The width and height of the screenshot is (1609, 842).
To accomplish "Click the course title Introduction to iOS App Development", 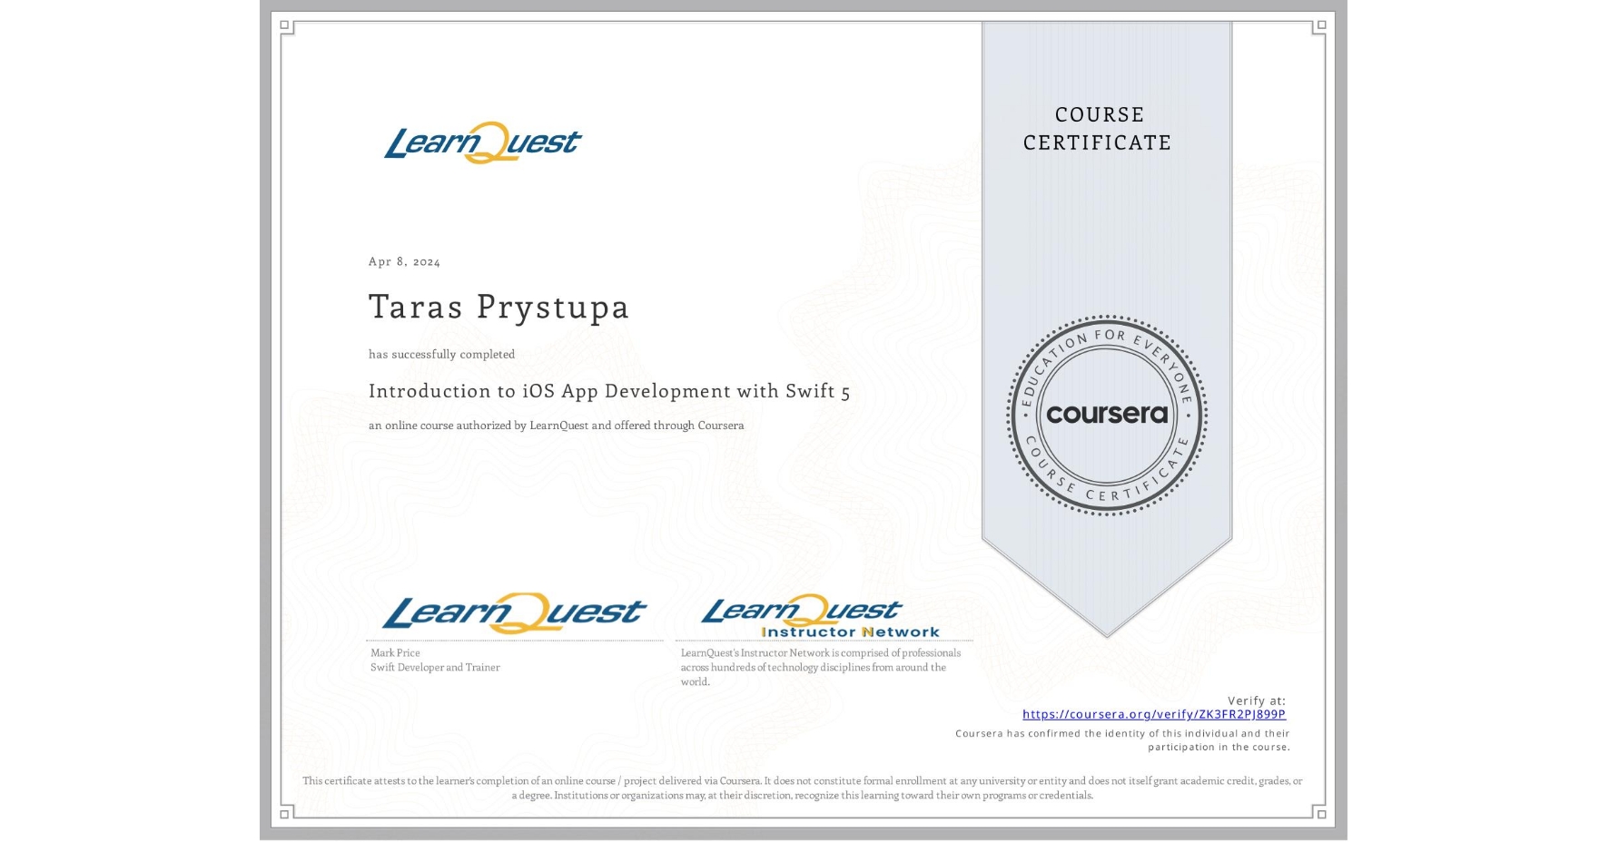I will pyautogui.click(x=609, y=391).
